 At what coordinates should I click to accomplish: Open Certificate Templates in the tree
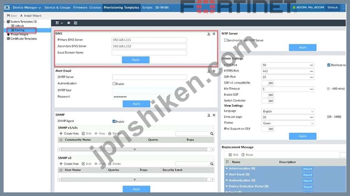coord(22,38)
